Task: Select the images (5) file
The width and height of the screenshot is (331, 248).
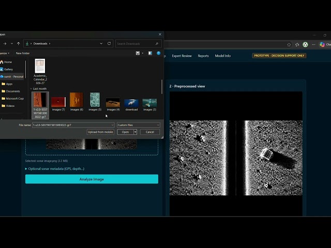Action: pos(95,102)
